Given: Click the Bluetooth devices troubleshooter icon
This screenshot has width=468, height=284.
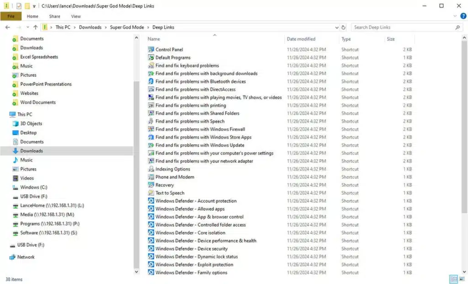Looking at the screenshot, I should pyautogui.click(x=151, y=81).
